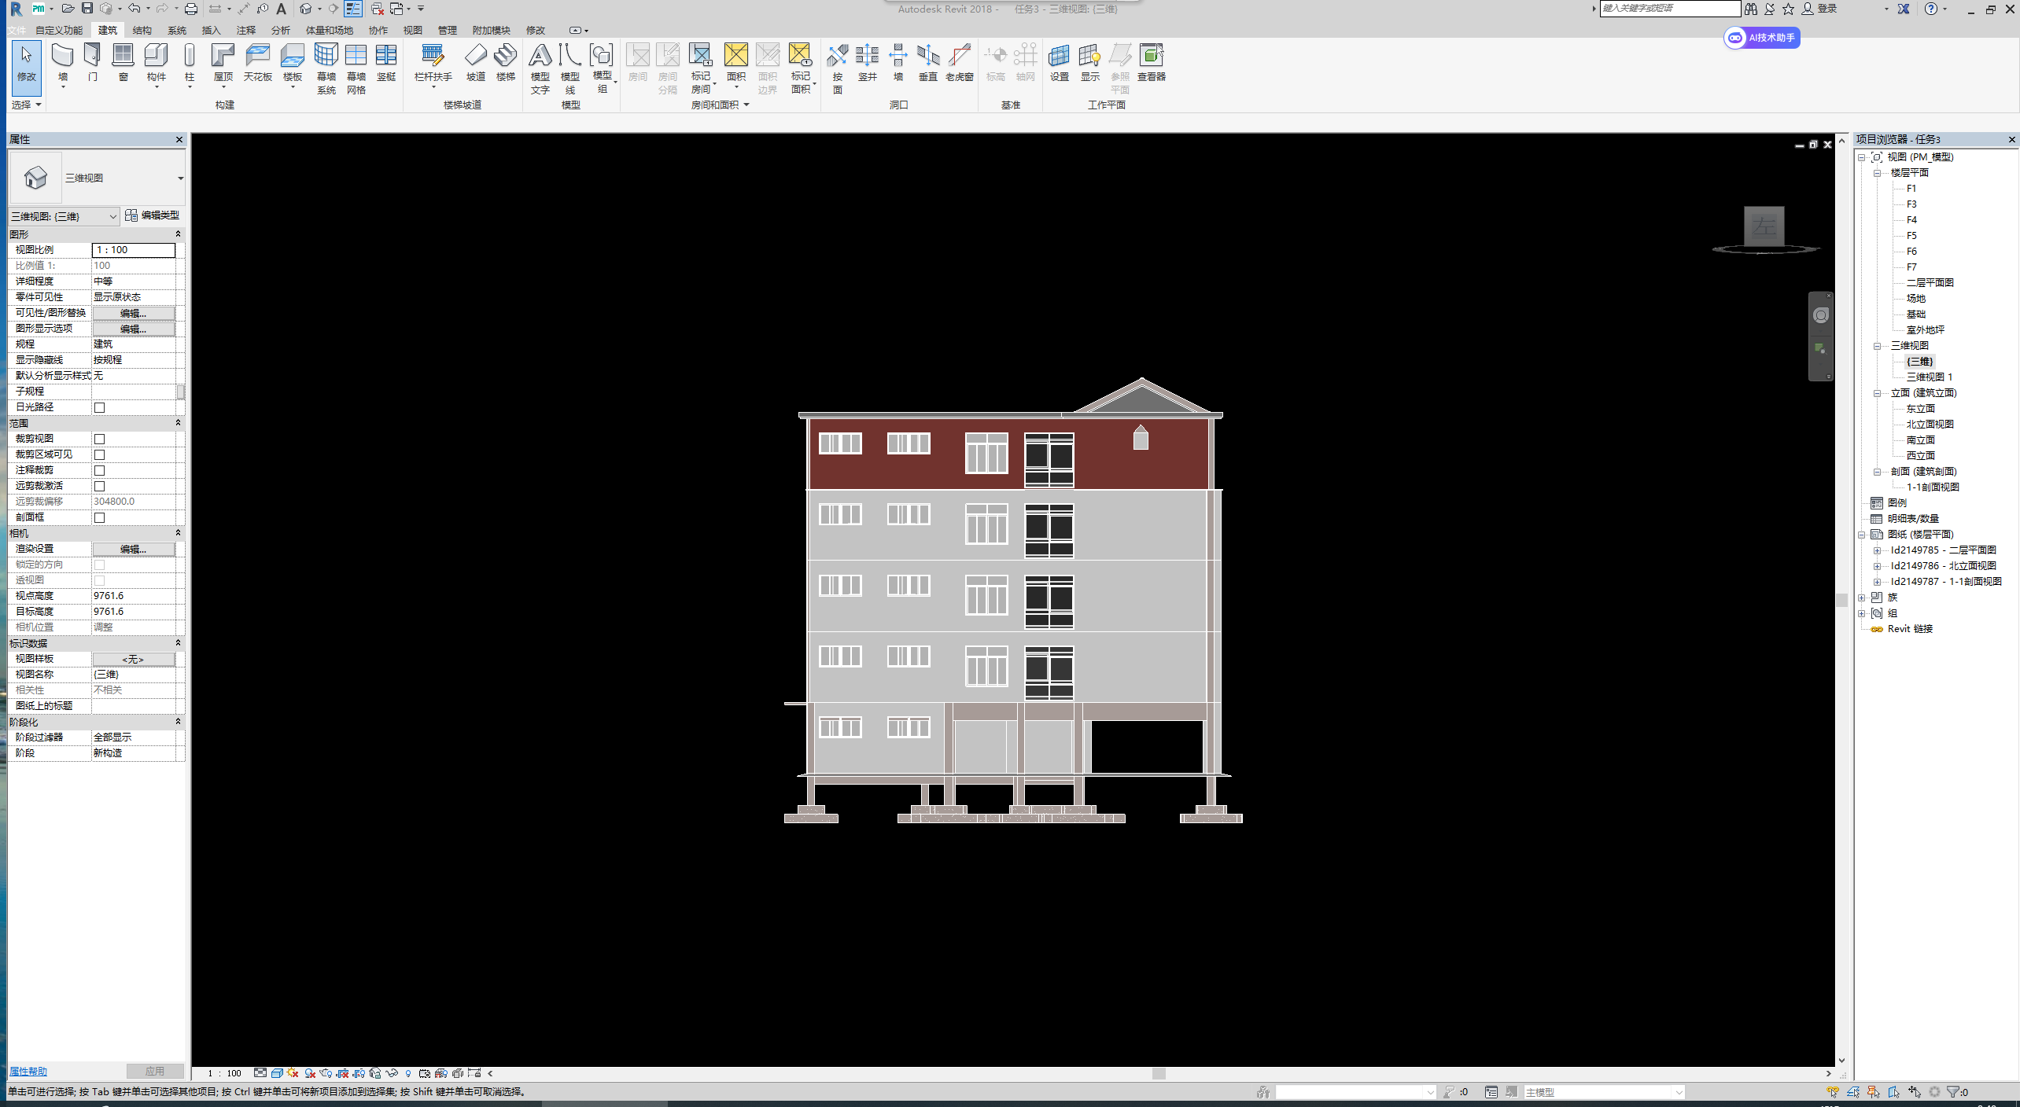Collapse the 楼层平面 tree node

tap(1877, 173)
